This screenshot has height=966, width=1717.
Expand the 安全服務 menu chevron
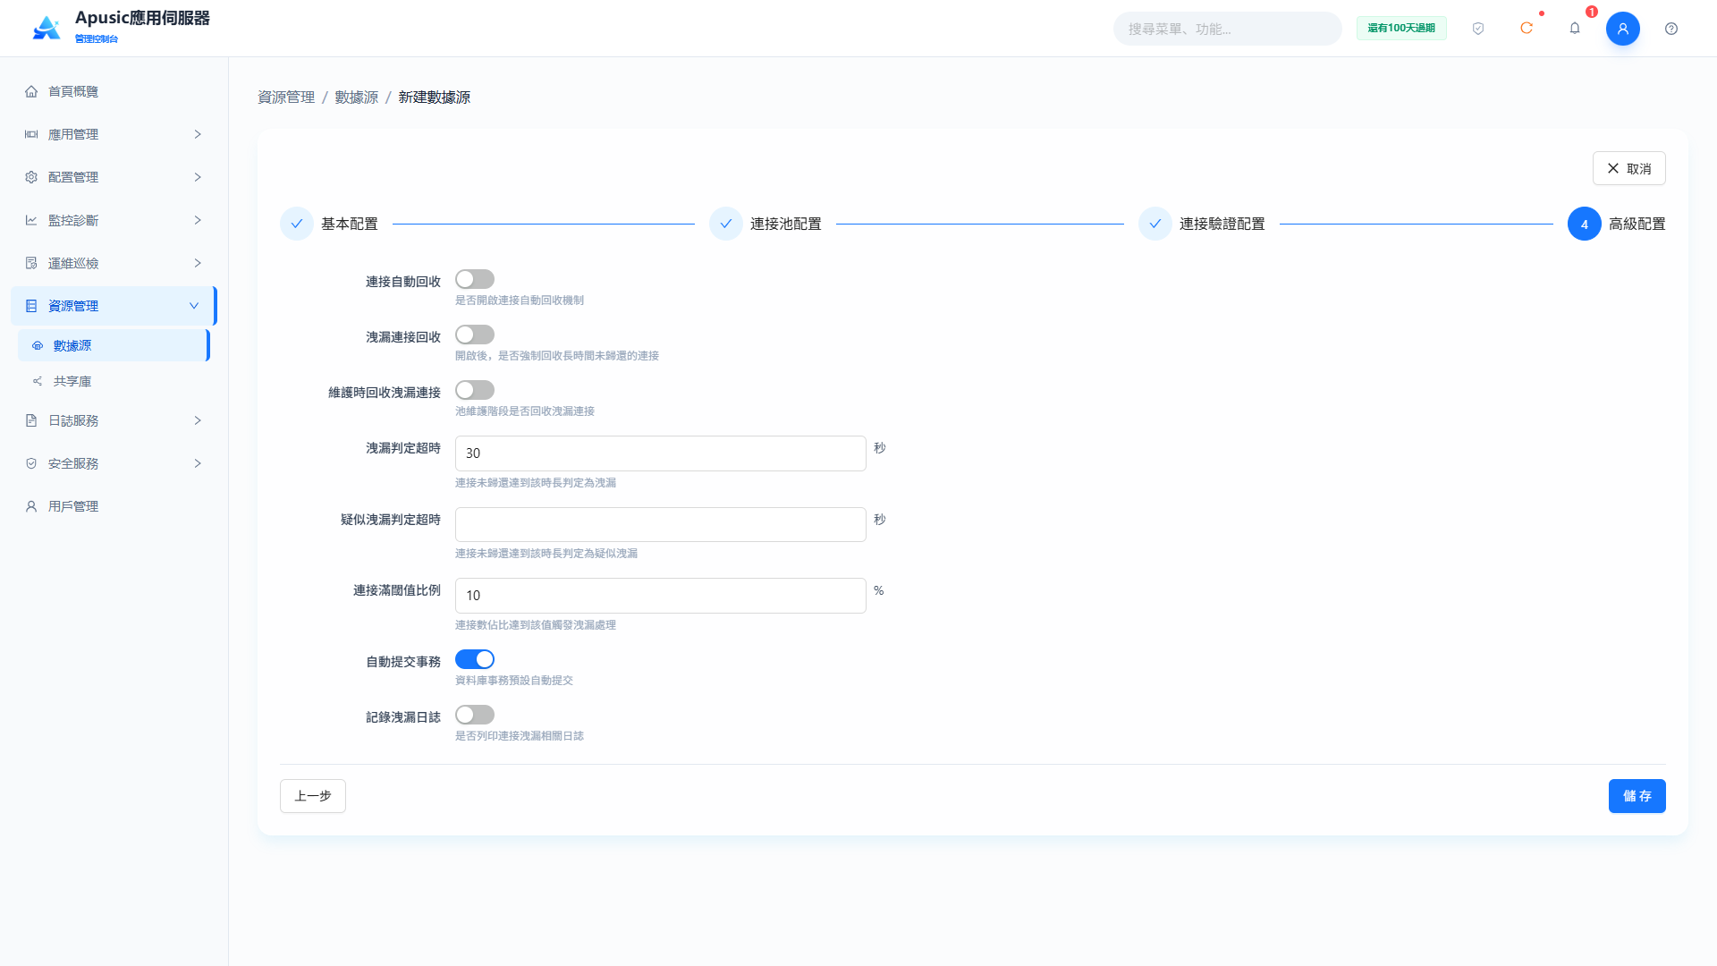[x=198, y=463]
